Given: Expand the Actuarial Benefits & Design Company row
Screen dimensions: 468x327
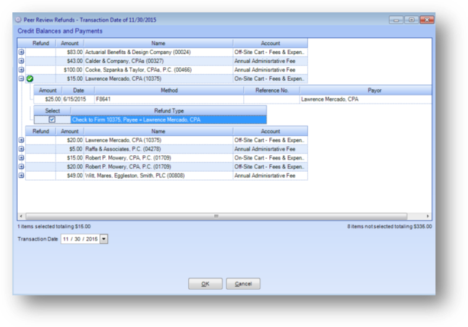Looking at the screenshot, I should click(21, 52).
